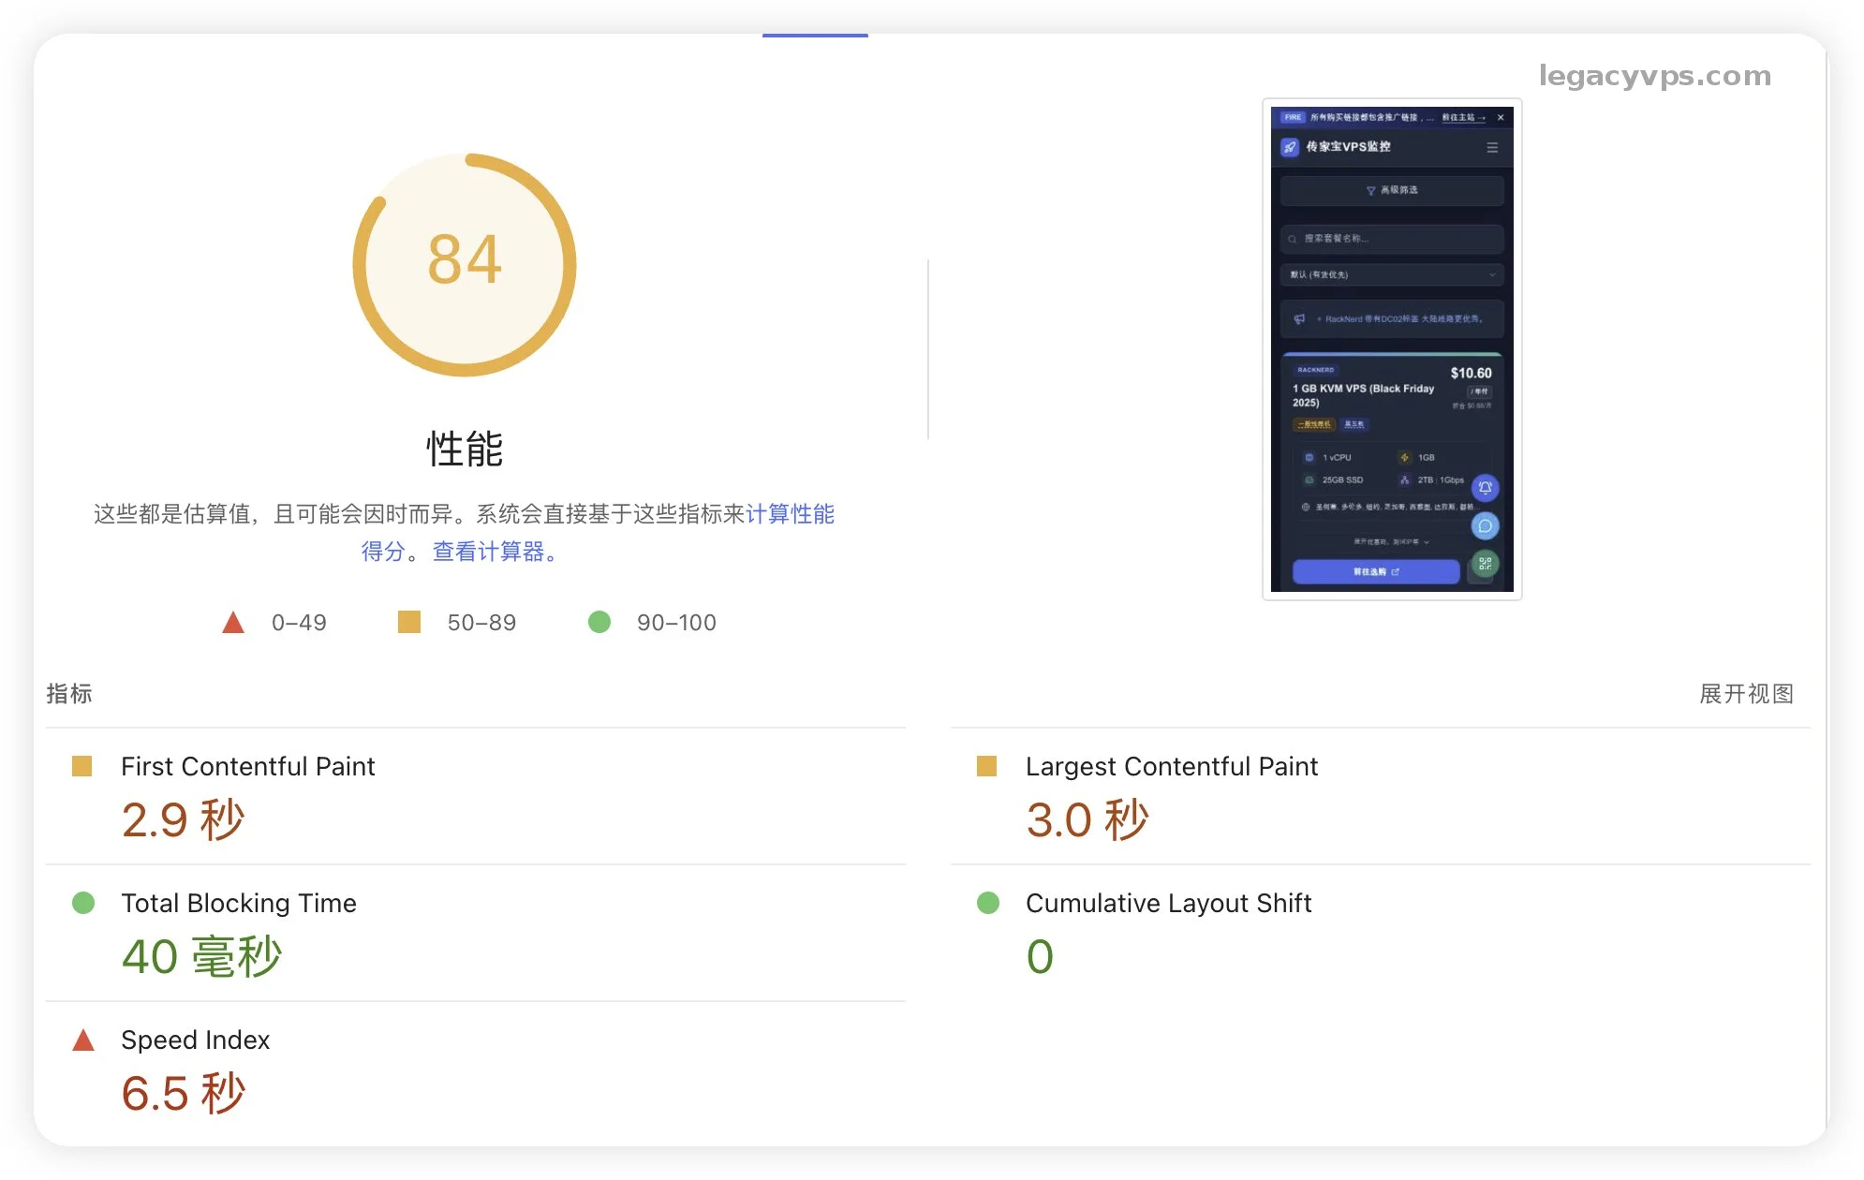Click the rocket logo in page screenshot
Image resolution: width=1864 pixels, height=1180 pixels.
click(1290, 147)
